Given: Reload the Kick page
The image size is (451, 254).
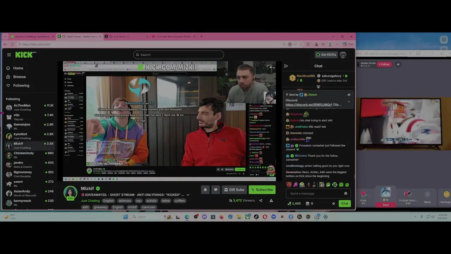Looking at the screenshot, I should (x=12, y=44).
